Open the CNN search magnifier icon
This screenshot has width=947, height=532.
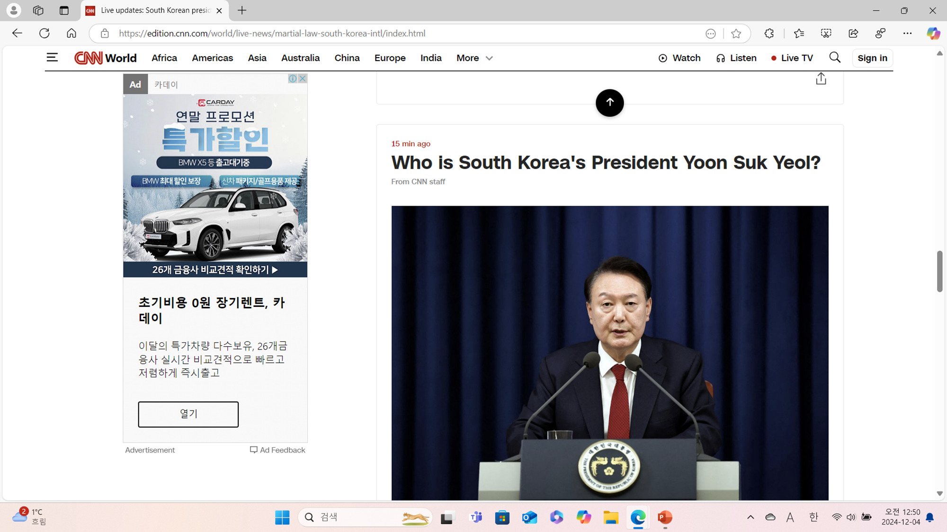coord(835,58)
